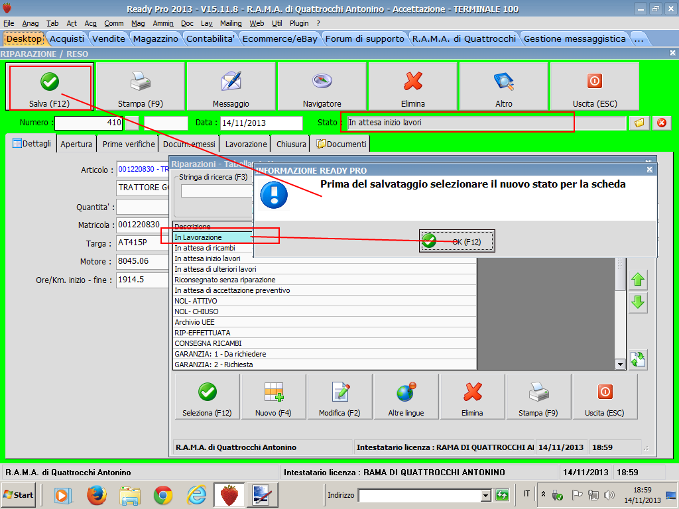Viewport: 679px width, 509px height.
Task: Clear Stato with the red X icon
Action: click(662, 123)
